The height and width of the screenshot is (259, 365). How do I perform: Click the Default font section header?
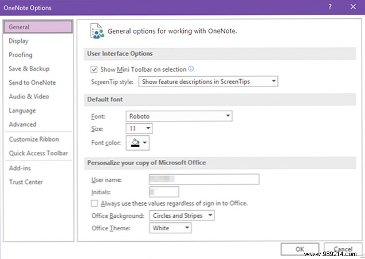[219, 99]
